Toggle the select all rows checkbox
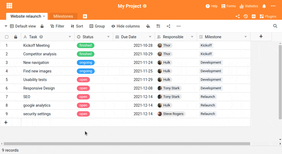The image size is (282, 154). 7,37
